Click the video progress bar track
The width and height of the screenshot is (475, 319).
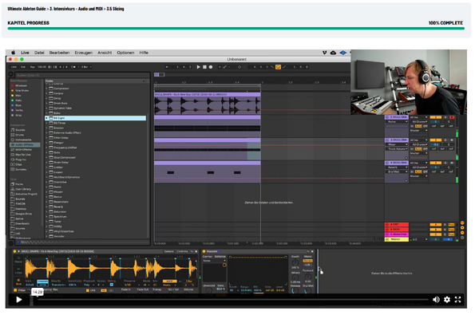click(232, 300)
